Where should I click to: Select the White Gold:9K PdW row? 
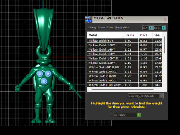click(124, 67)
